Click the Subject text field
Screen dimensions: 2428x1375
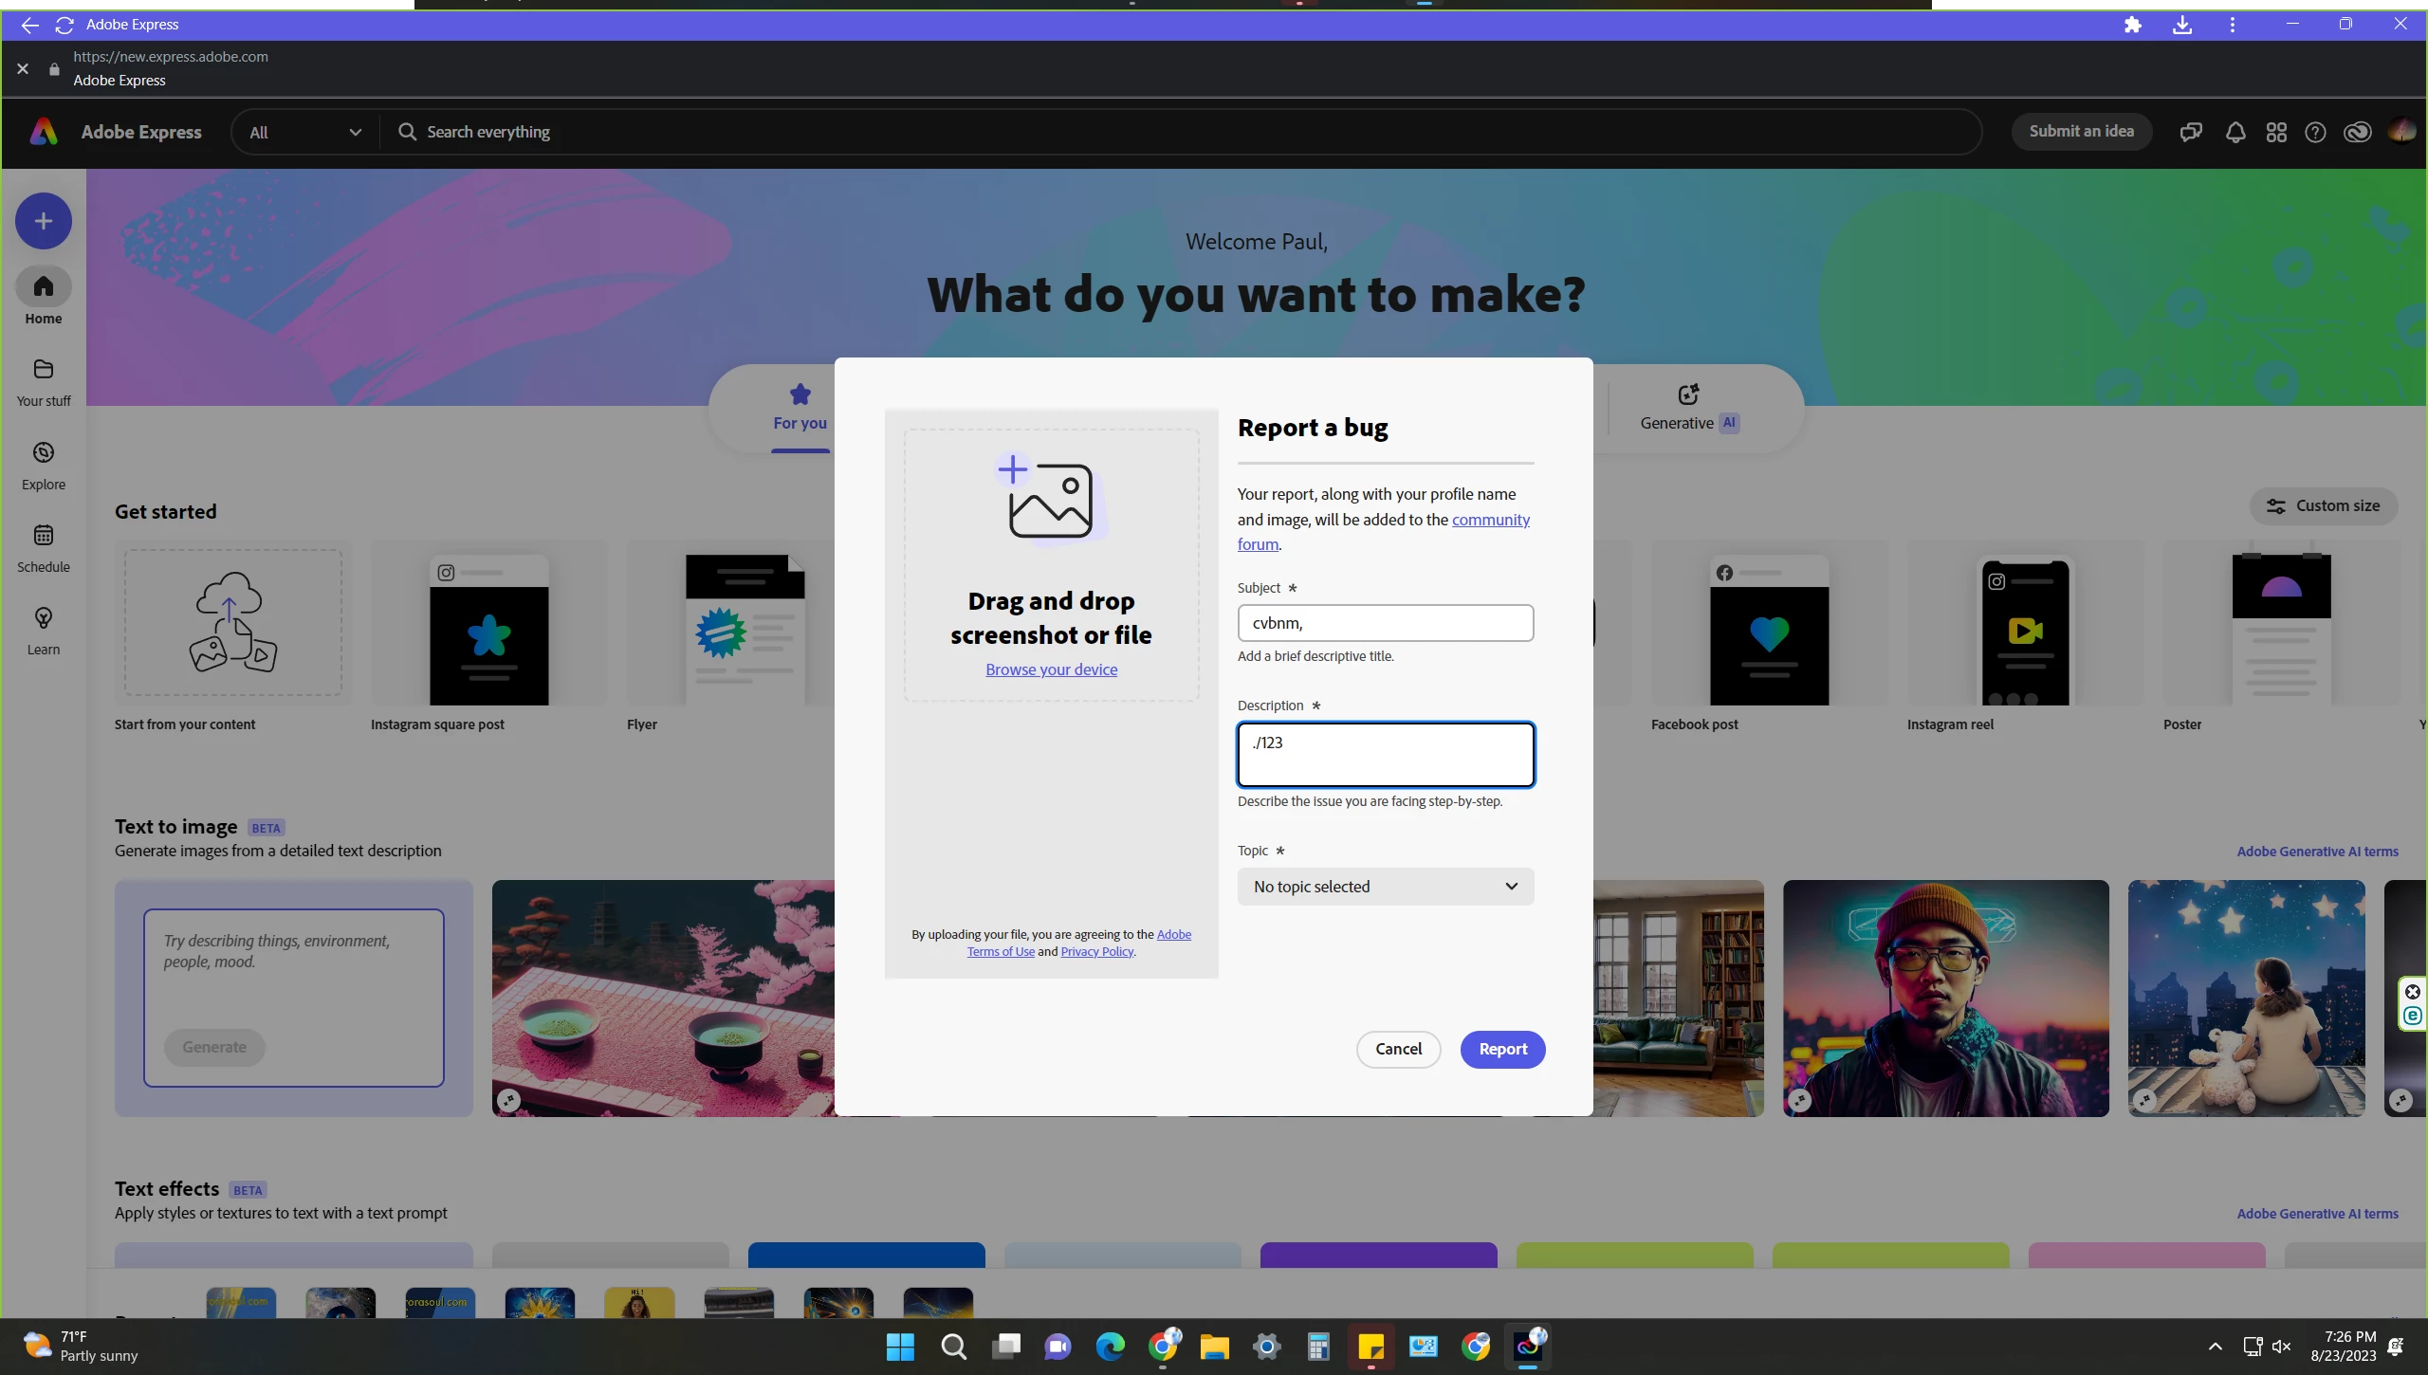(1385, 623)
